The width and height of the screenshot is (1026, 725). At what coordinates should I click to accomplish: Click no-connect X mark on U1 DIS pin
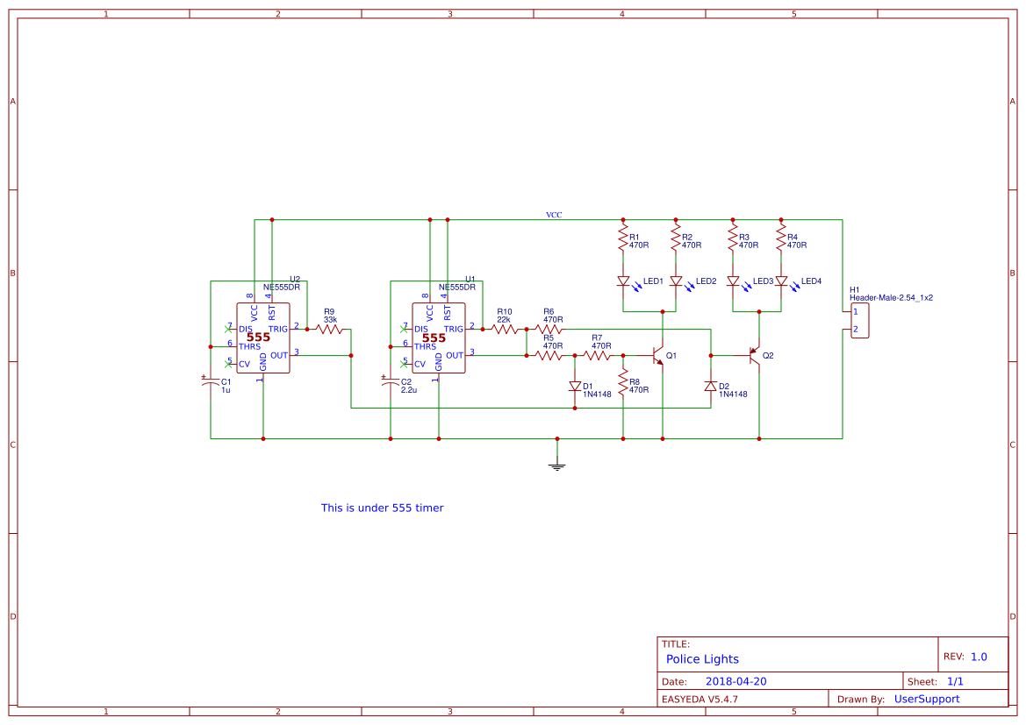coord(404,329)
